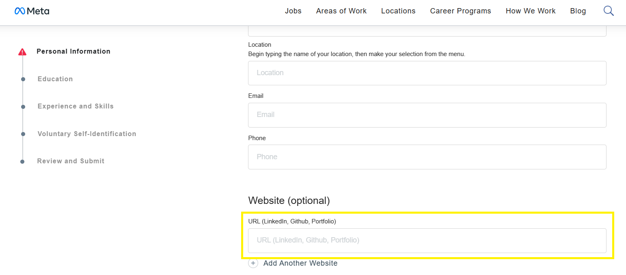Image resolution: width=626 pixels, height=275 pixels.
Task: Navigate to How We Work
Action: [530, 11]
